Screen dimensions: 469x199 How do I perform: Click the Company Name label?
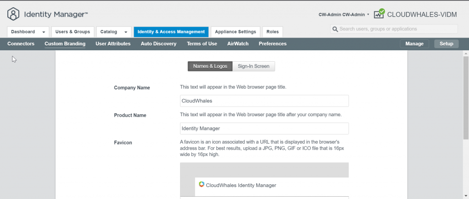[132, 87]
